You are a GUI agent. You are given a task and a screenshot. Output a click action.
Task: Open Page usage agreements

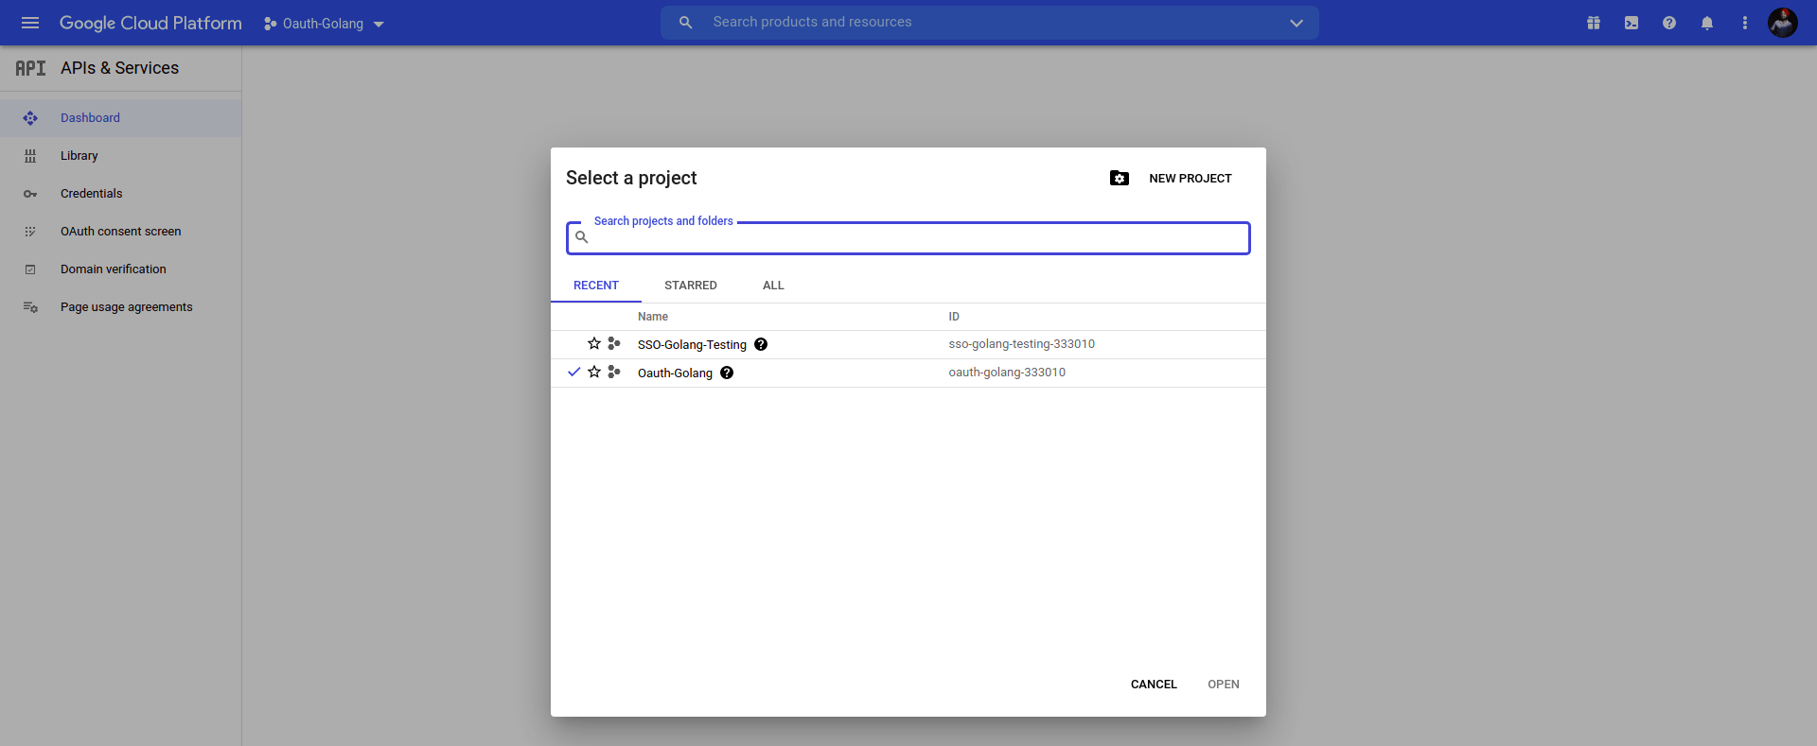120,307
